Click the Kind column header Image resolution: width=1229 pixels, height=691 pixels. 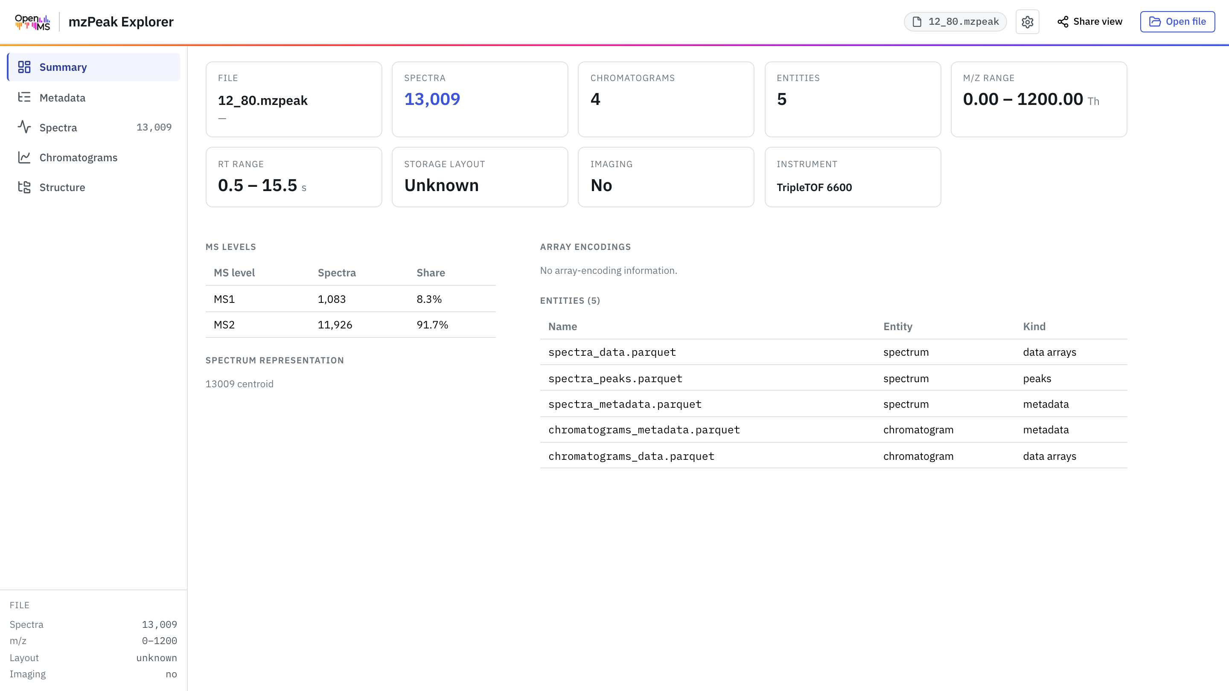coord(1034,327)
